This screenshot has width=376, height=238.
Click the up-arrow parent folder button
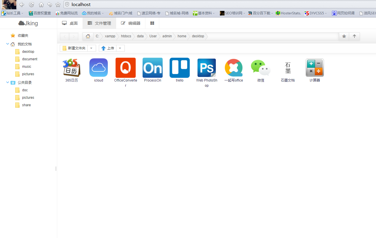point(354,36)
